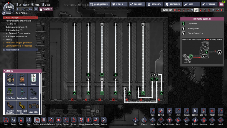The width and height of the screenshot is (227, 128).
Task: Open the Rocketry build category
Action: click(104, 121)
